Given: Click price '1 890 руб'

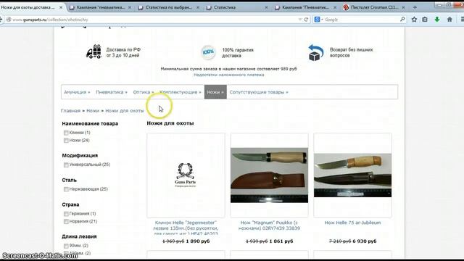Looking at the screenshot, I should 198,241.
